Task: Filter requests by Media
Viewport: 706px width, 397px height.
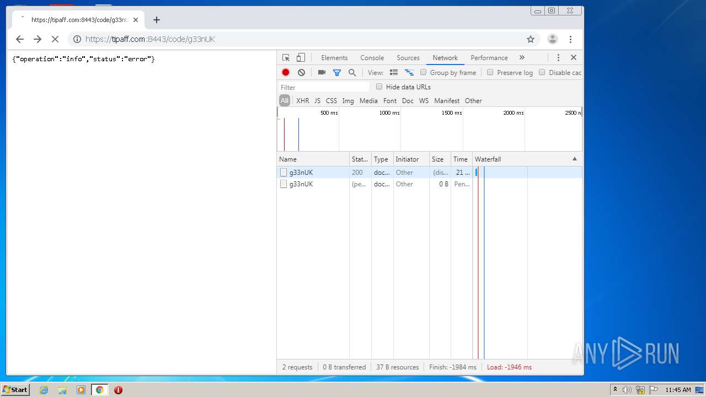Action: coord(368,100)
